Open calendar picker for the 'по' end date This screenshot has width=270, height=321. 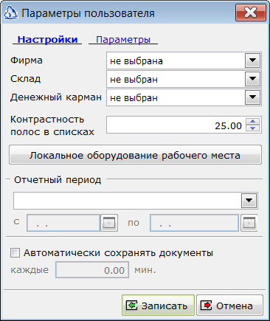pyautogui.click(x=249, y=223)
